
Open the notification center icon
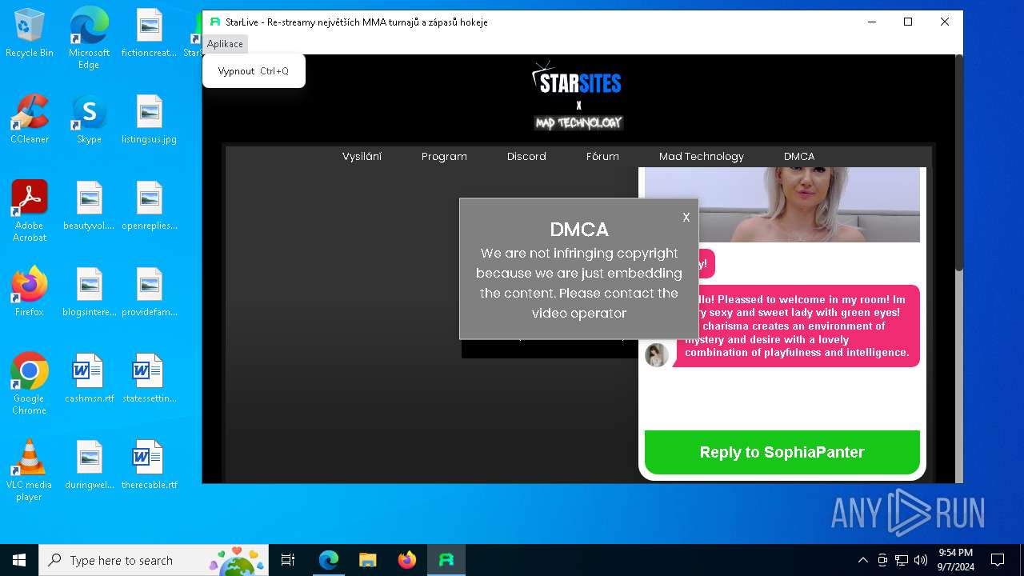coord(998,560)
